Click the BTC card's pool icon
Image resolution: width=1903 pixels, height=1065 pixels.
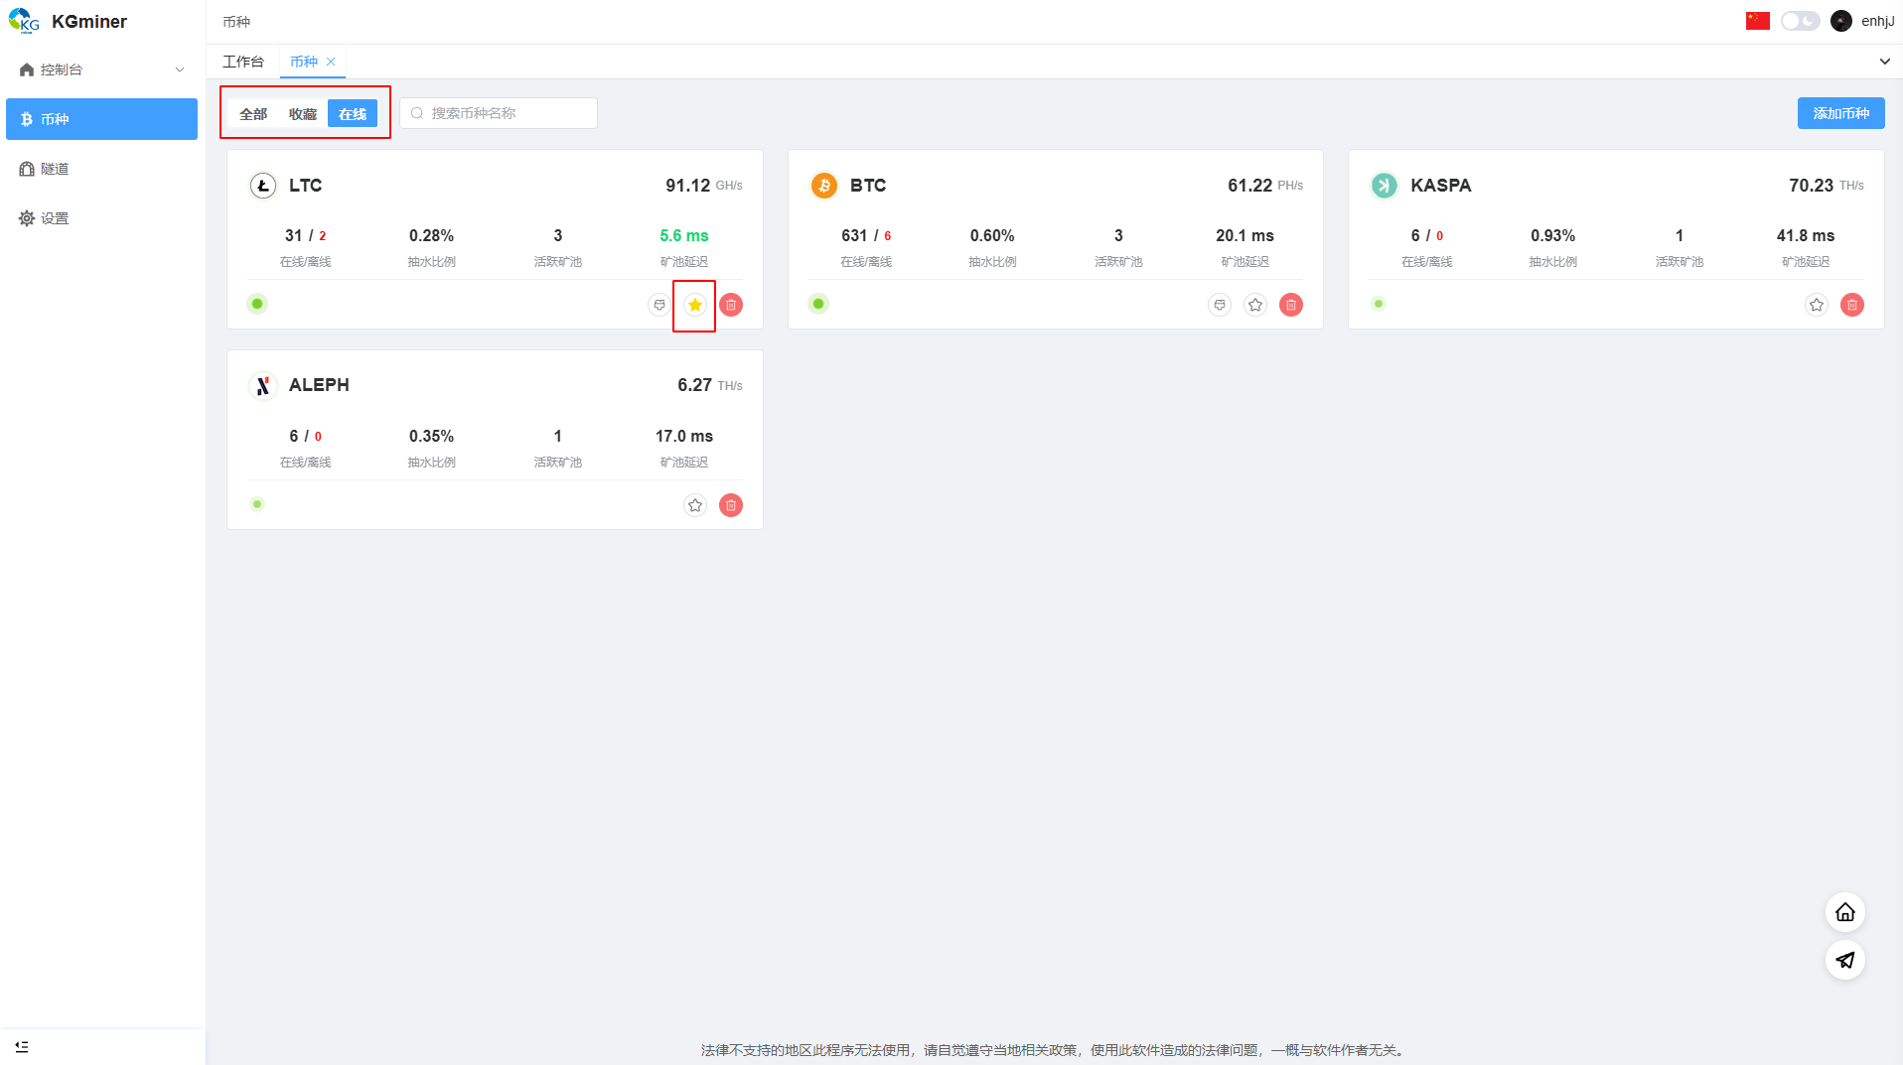point(1219,305)
